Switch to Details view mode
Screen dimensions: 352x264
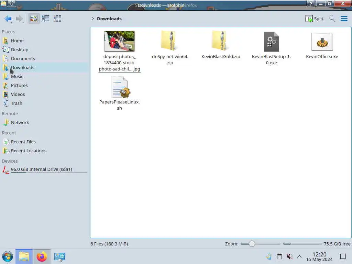point(57,19)
